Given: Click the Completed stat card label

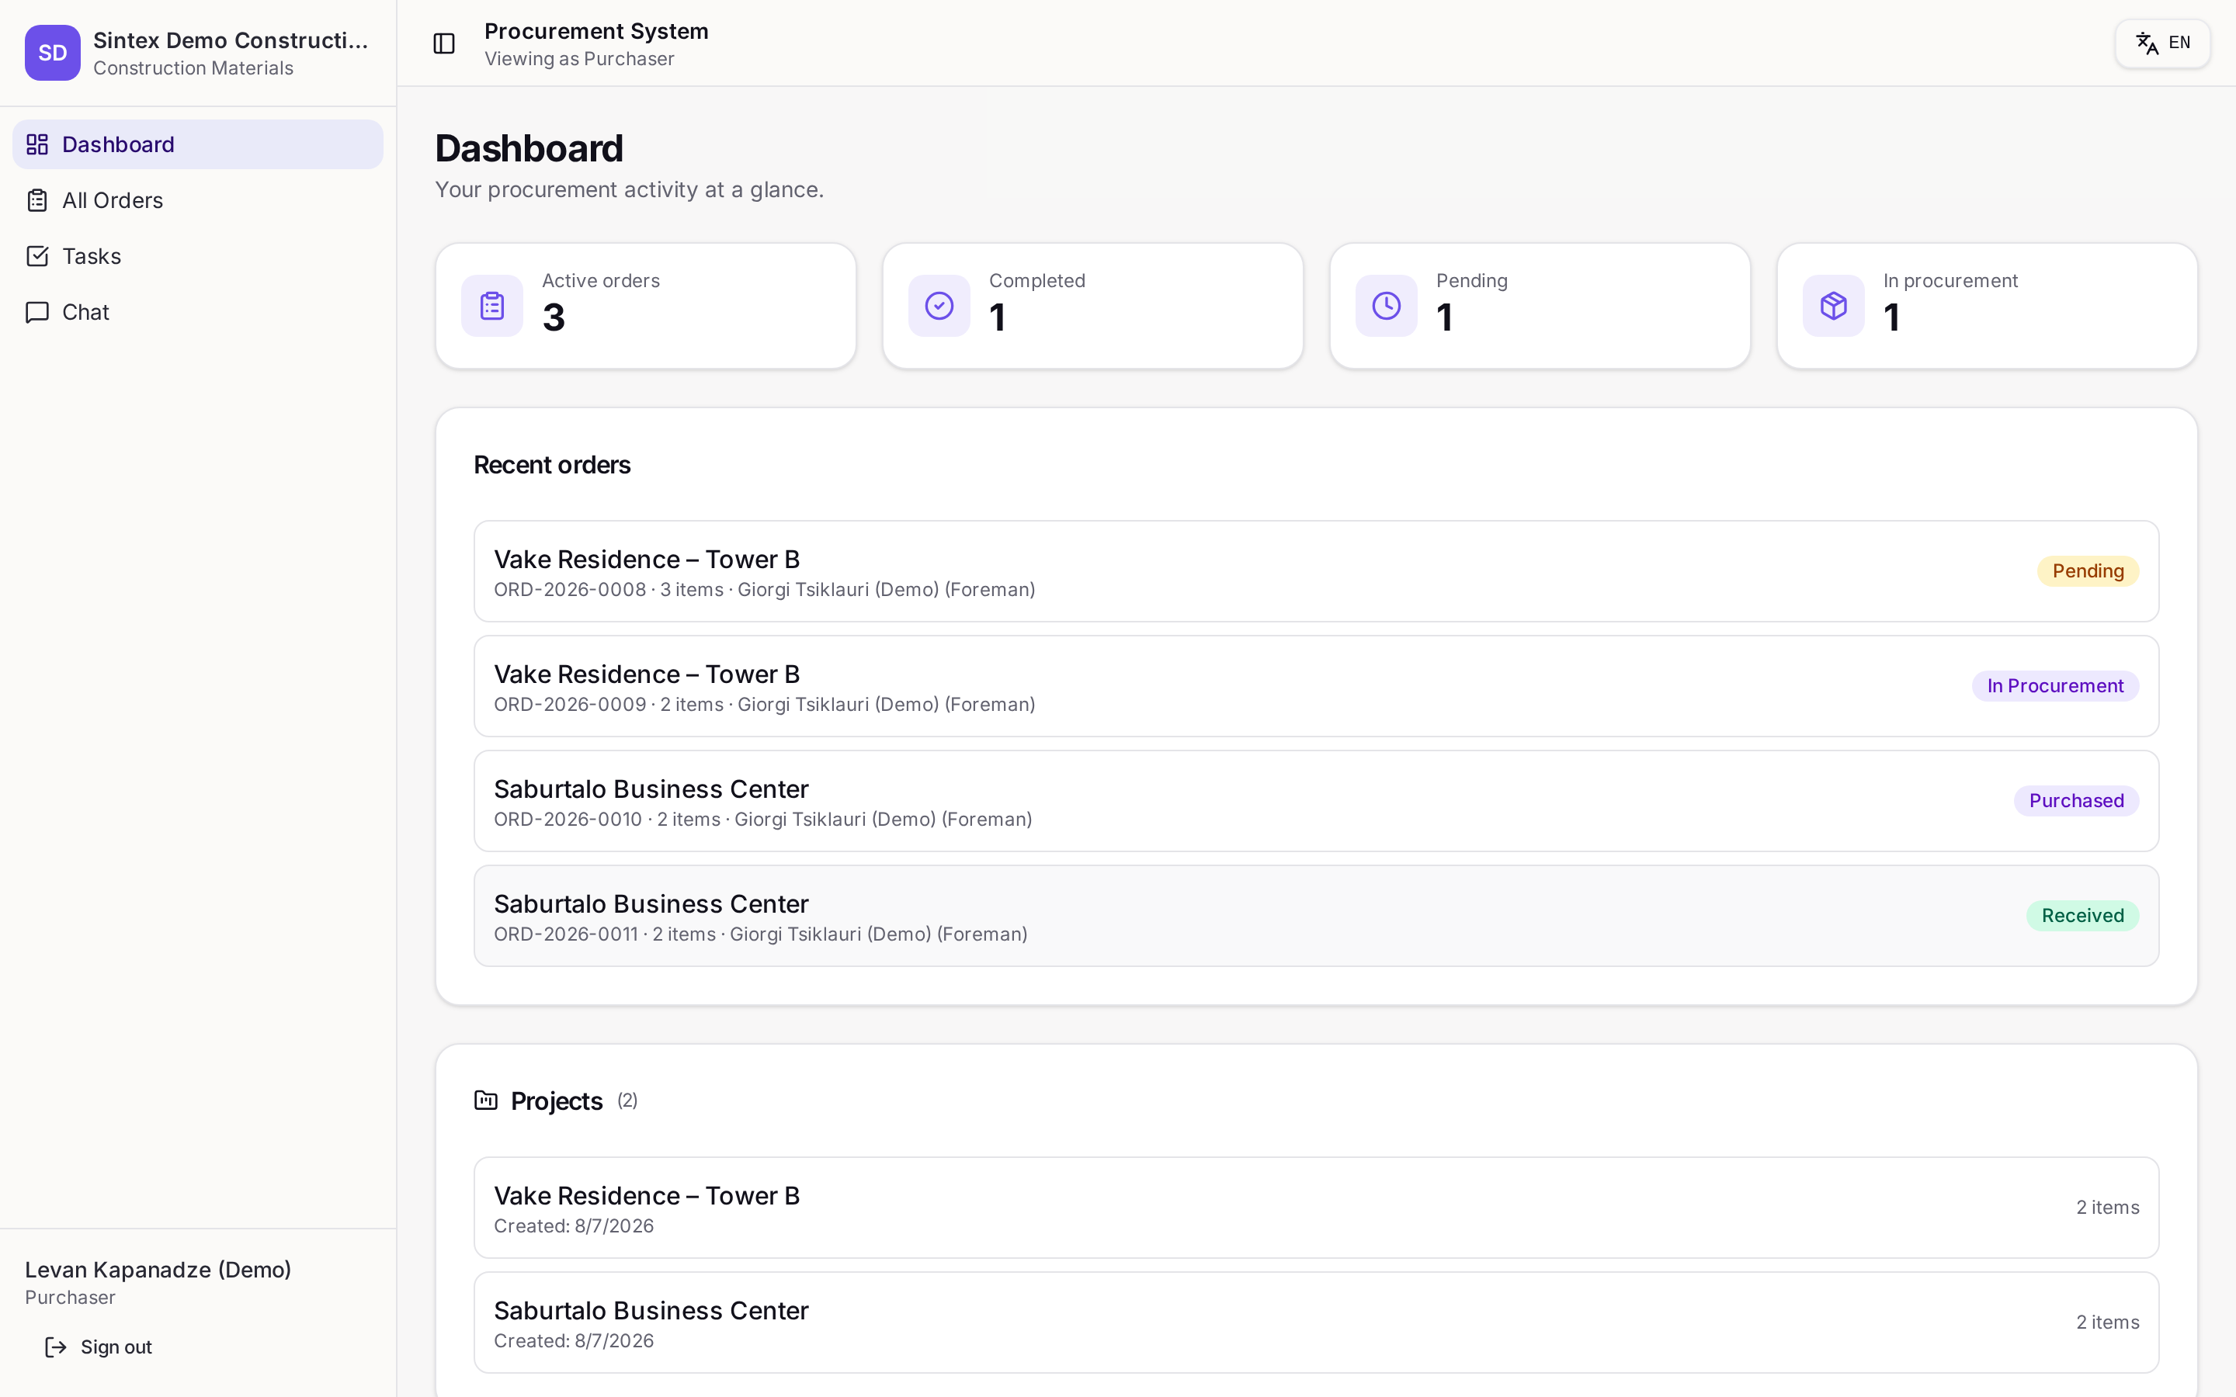Looking at the screenshot, I should (1036, 281).
